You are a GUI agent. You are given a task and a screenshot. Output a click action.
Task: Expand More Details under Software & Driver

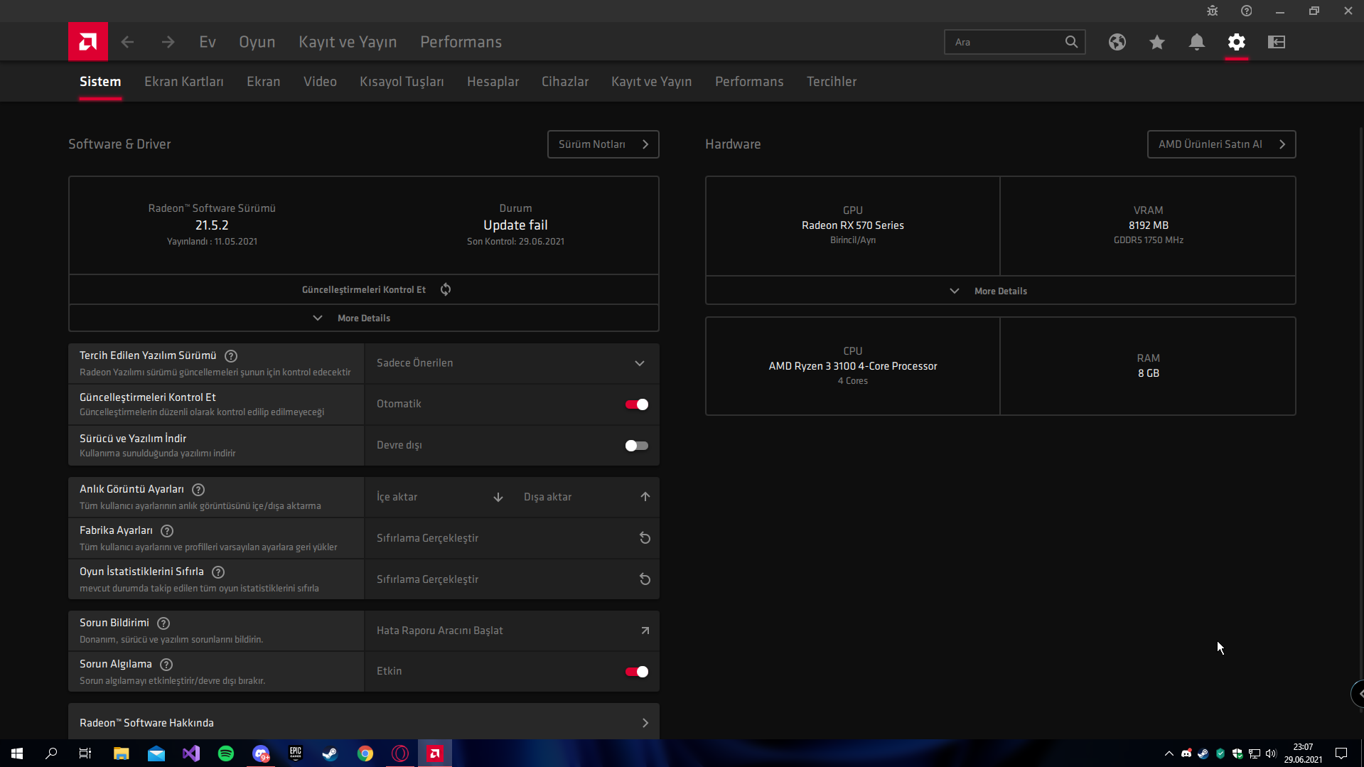point(364,318)
